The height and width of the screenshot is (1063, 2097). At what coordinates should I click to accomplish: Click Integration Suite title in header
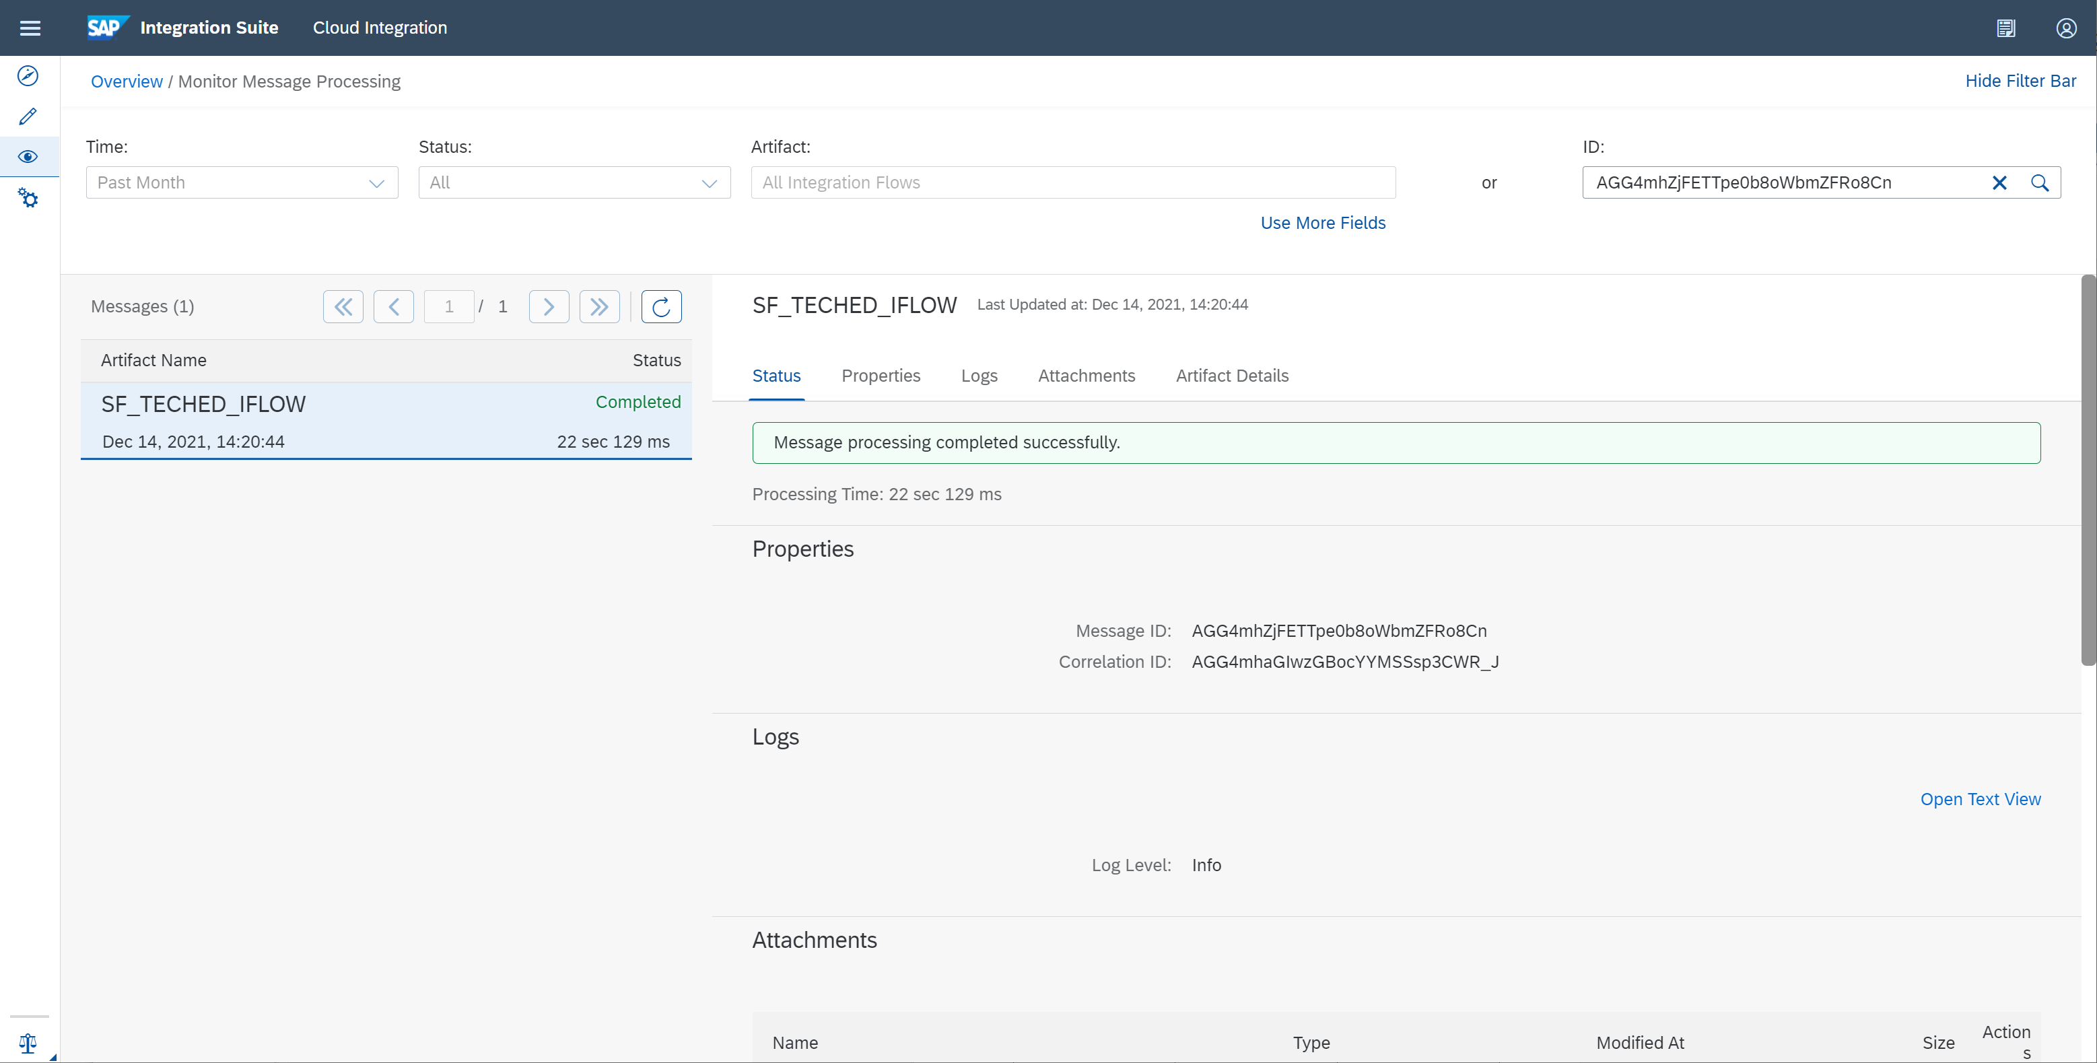[x=209, y=28]
